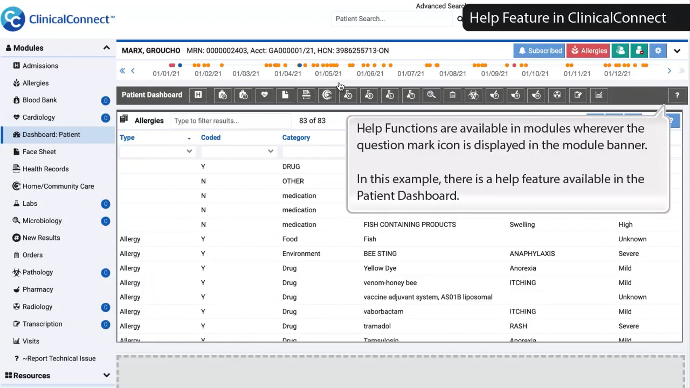This screenshot has height=388, width=690.
Task: Click Labs flask icon with T badge
Action: pos(411,95)
